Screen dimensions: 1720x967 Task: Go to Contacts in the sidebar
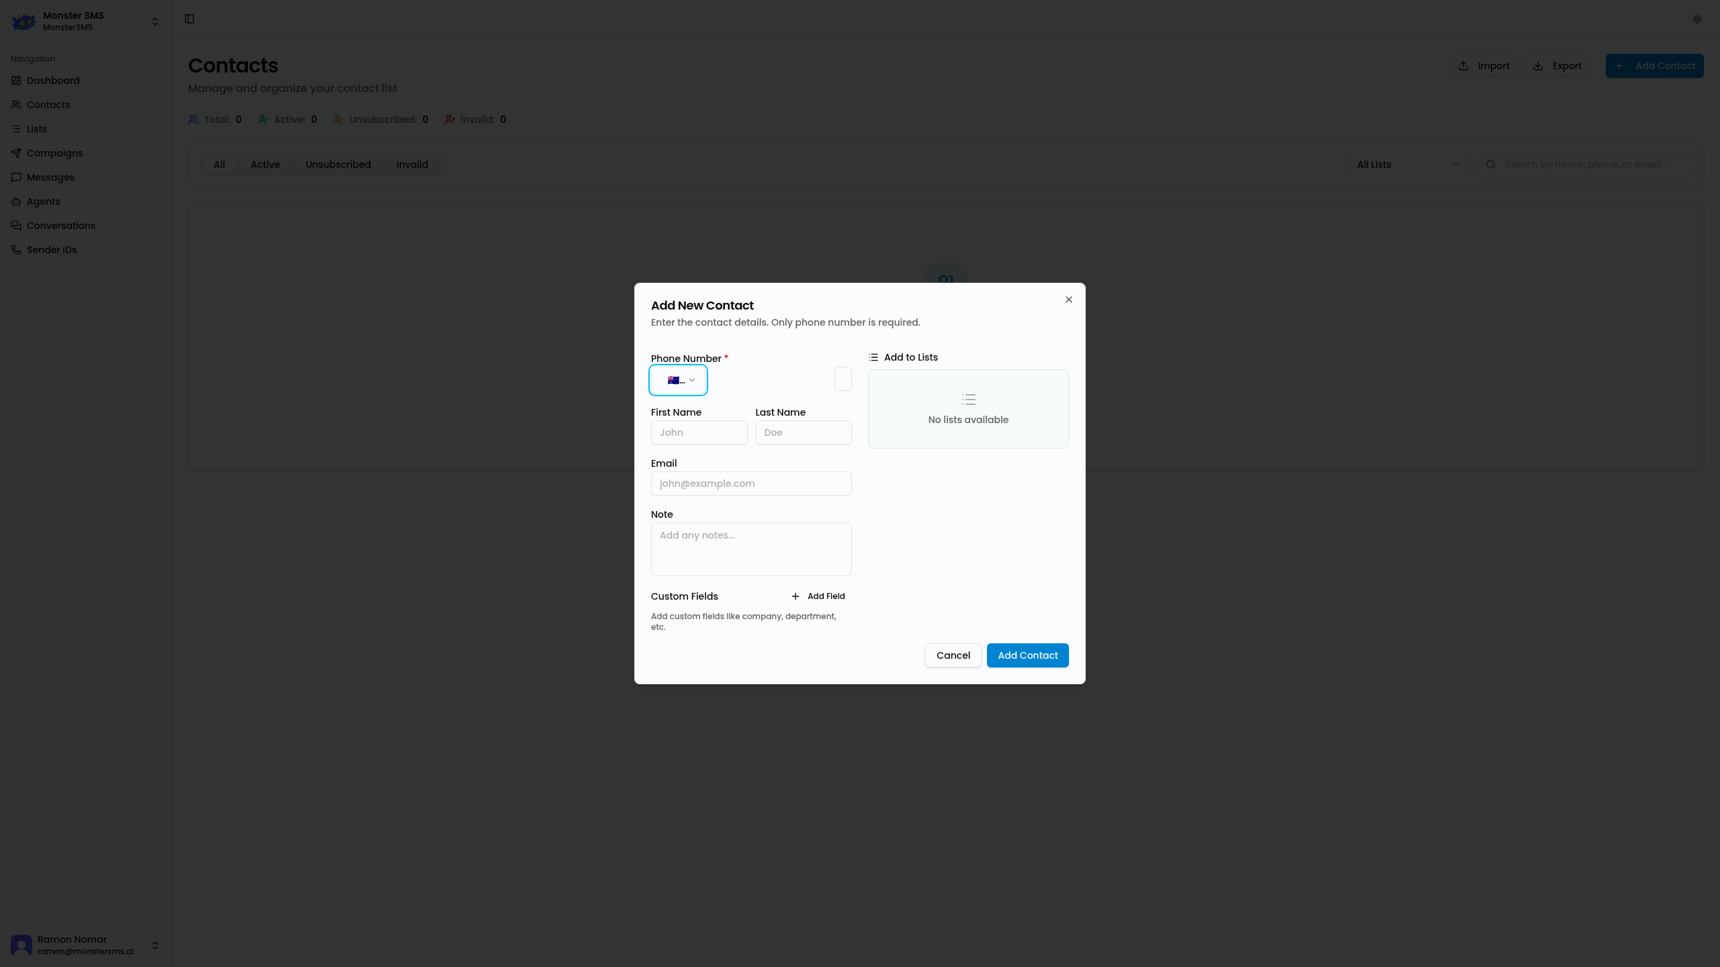pos(85,105)
